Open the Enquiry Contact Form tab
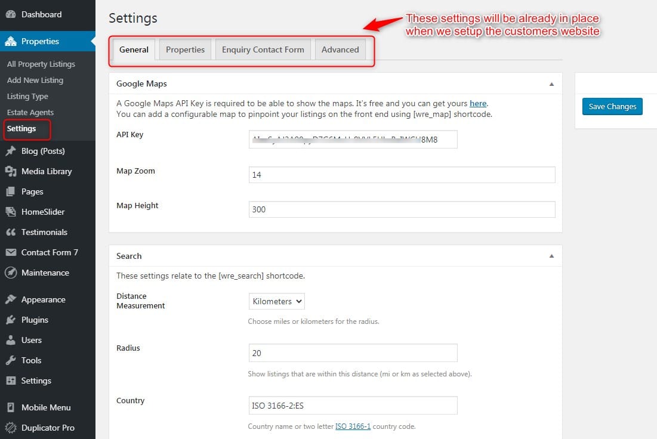The image size is (657, 439). (263, 50)
